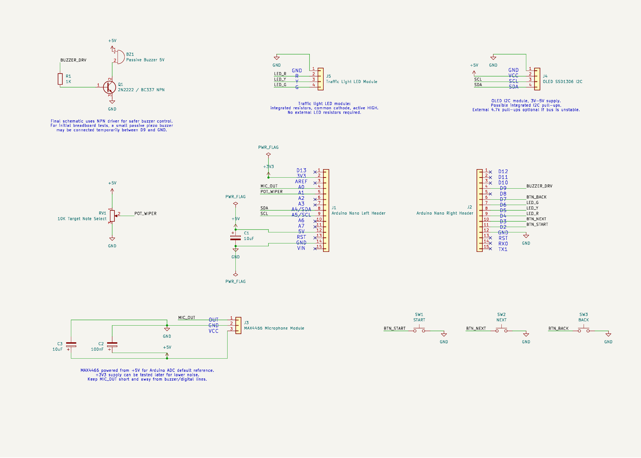Image resolution: width=641 pixels, height=458 pixels.
Task: Click the LED_R label beside connector J5
Action: [x=280, y=74]
